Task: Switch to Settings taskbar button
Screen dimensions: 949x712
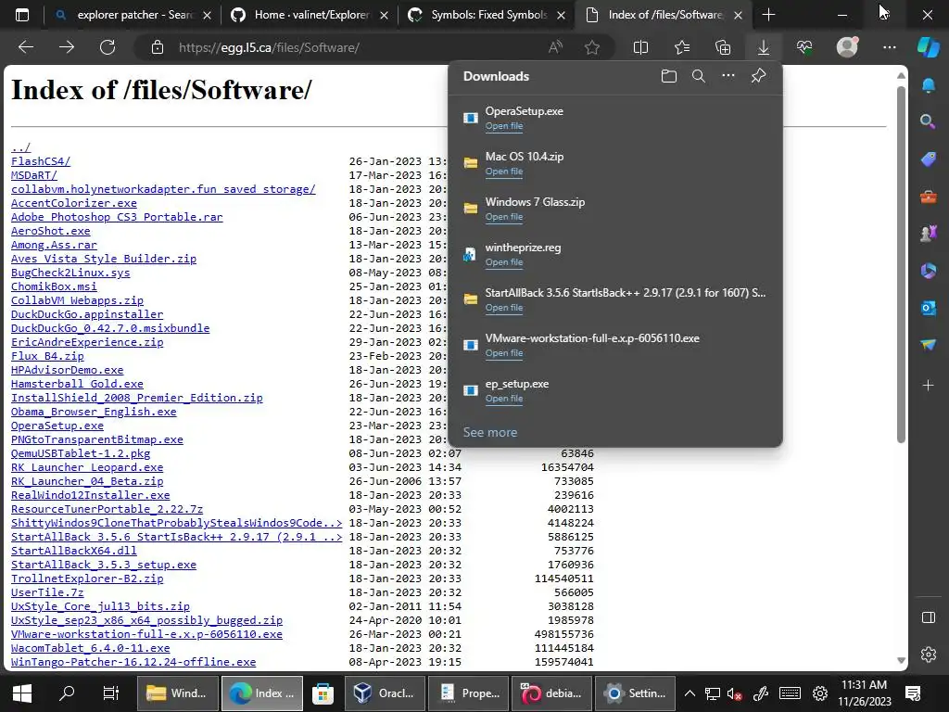Action: point(636,693)
